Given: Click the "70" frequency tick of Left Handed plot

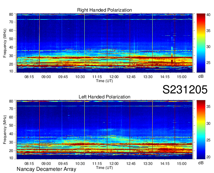Looking at the screenshot, I should click(x=11, y=108).
